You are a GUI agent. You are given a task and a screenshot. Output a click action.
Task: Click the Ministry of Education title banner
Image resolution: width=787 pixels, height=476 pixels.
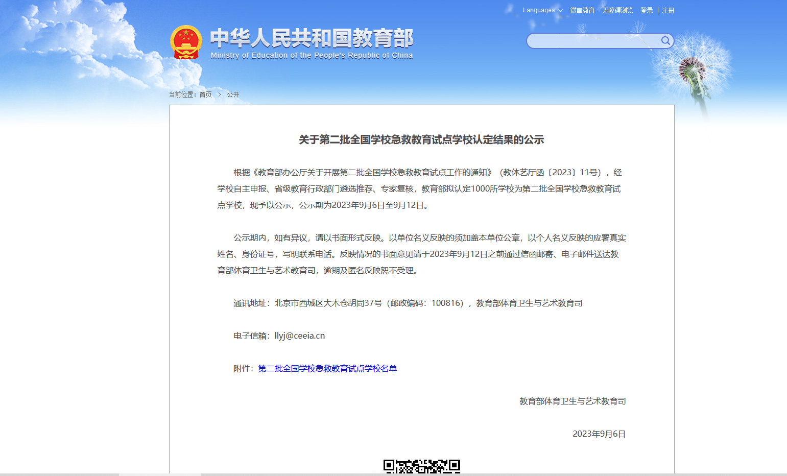[312, 43]
